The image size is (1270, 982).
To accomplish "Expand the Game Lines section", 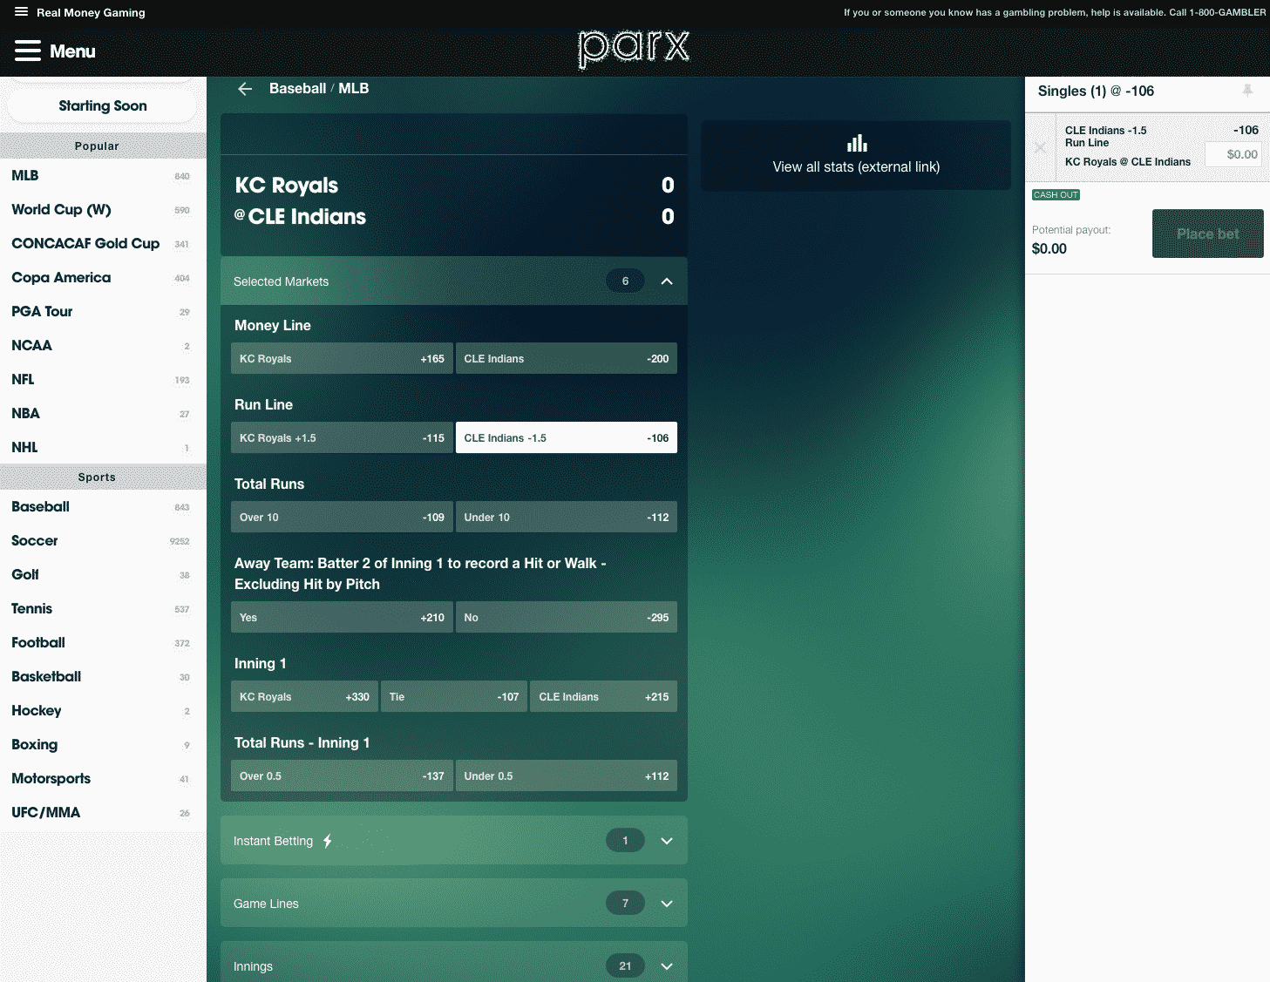I will click(x=667, y=904).
